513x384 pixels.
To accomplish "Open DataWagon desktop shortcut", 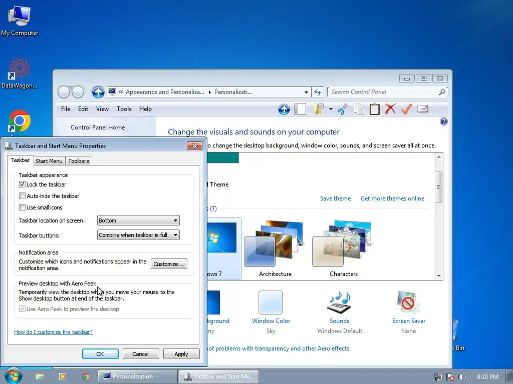I will coord(20,73).
